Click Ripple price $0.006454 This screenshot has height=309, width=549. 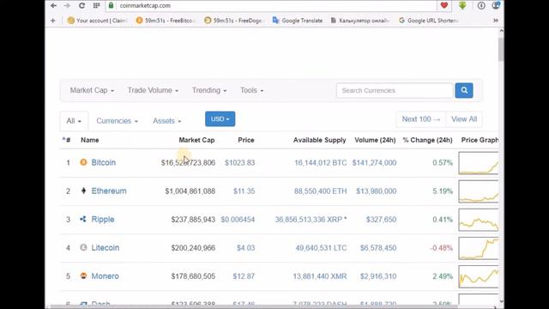(238, 220)
